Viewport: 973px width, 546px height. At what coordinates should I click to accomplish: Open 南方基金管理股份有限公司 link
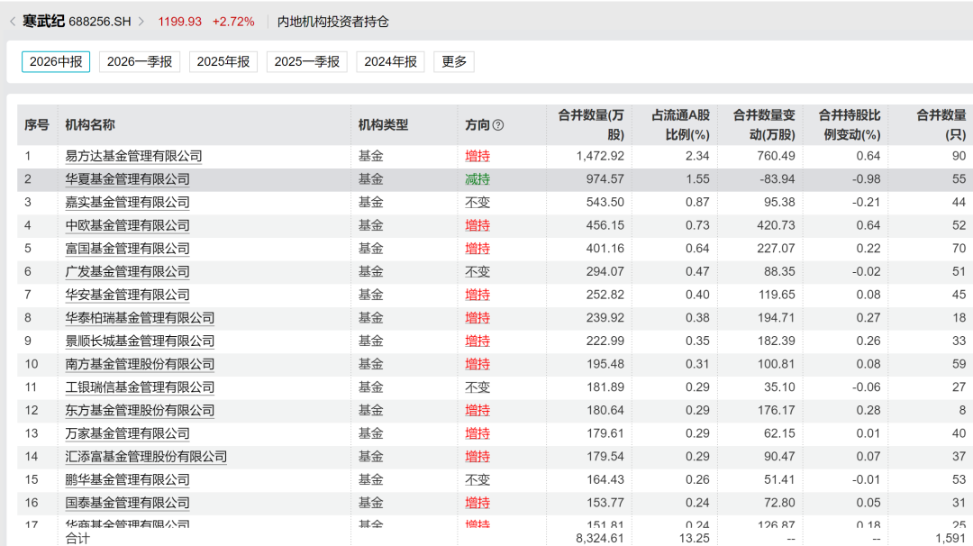[141, 364]
